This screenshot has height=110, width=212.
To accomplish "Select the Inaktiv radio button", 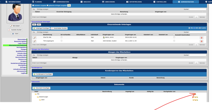I will pos(200,28).
